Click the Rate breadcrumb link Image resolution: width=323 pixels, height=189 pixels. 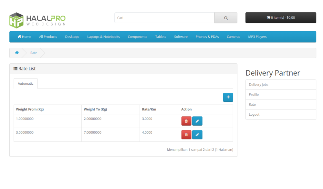[x=34, y=53]
